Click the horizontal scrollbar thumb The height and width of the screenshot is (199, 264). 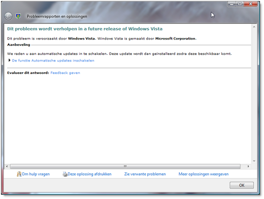click(x=125, y=166)
